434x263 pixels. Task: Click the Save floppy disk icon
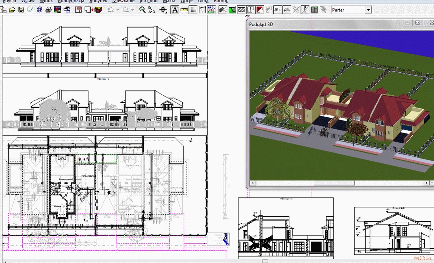(21, 10)
